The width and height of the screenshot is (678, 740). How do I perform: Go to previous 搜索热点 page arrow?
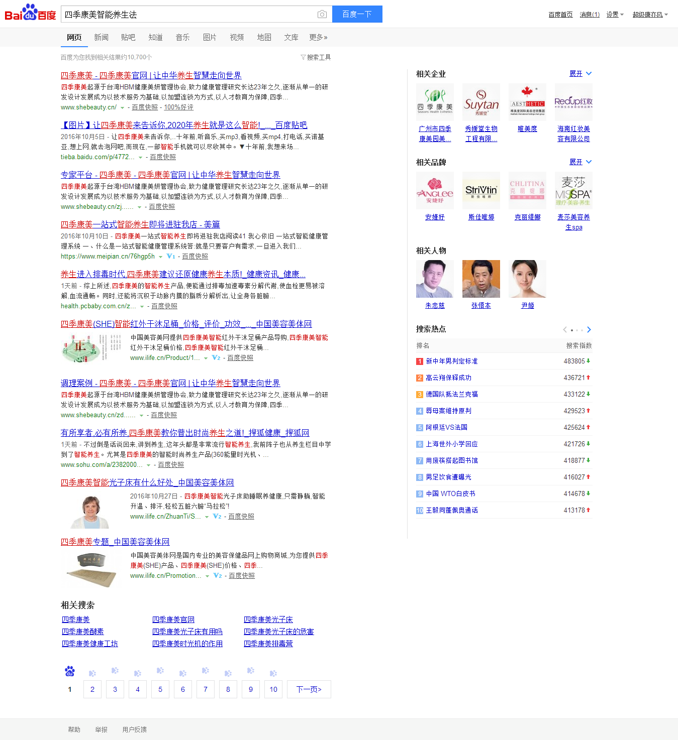pyautogui.click(x=565, y=330)
